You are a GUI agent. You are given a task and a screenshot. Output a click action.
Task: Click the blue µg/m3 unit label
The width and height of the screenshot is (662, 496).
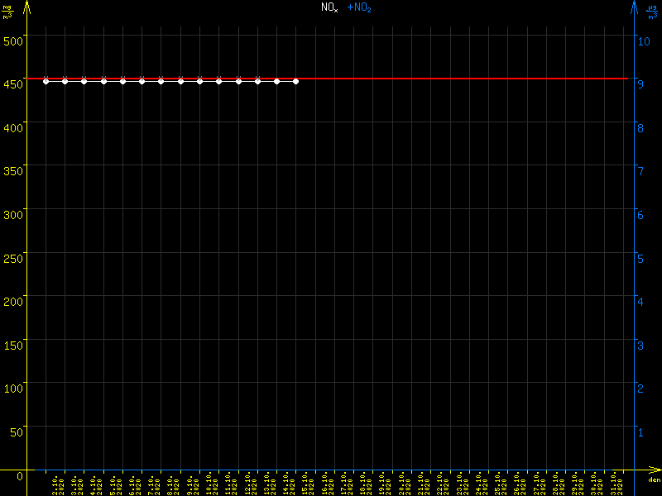[652, 12]
